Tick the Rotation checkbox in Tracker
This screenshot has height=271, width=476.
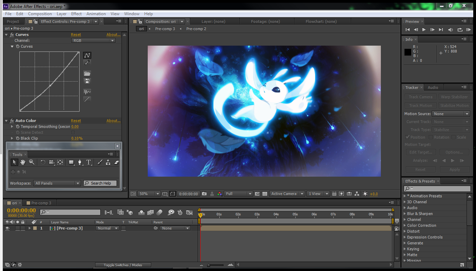(431, 137)
